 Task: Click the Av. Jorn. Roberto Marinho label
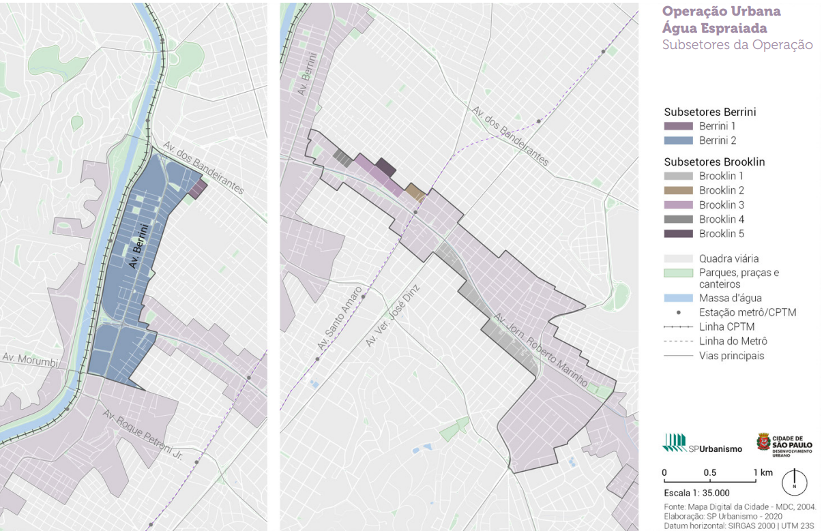(541, 350)
